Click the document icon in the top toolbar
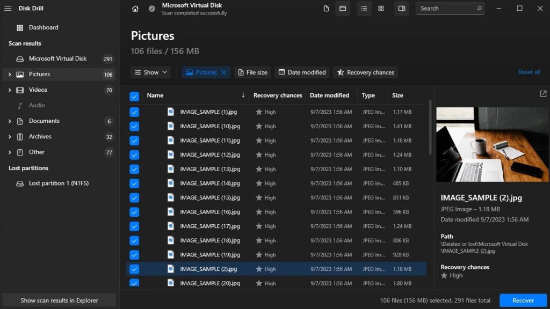This screenshot has height=309, width=550. point(325,9)
